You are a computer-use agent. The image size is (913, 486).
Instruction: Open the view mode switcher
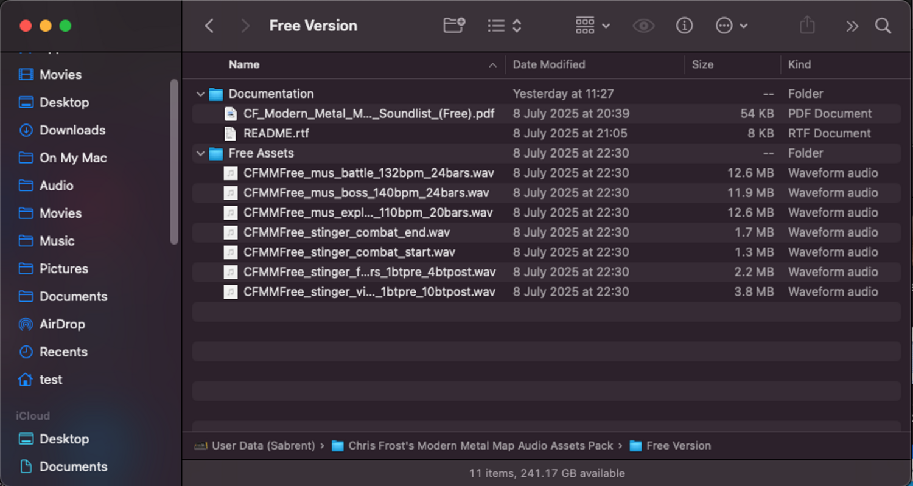click(x=505, y=26)
